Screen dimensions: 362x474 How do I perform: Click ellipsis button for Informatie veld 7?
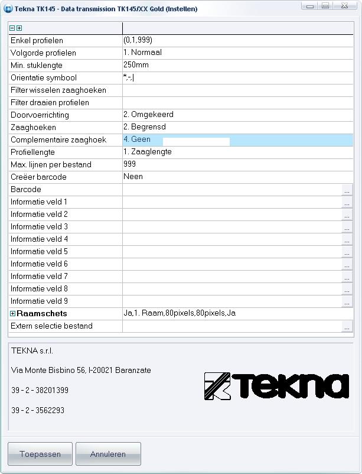(347, 277)
